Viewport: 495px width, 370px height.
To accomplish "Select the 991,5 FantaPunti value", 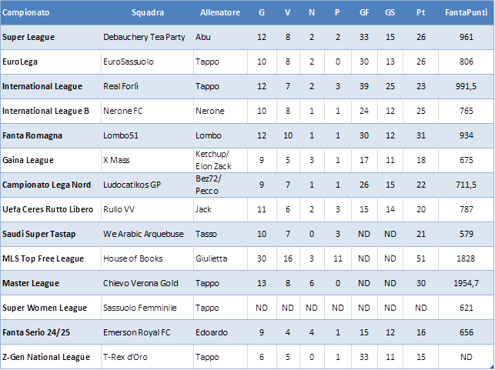I will pos(466,86).
